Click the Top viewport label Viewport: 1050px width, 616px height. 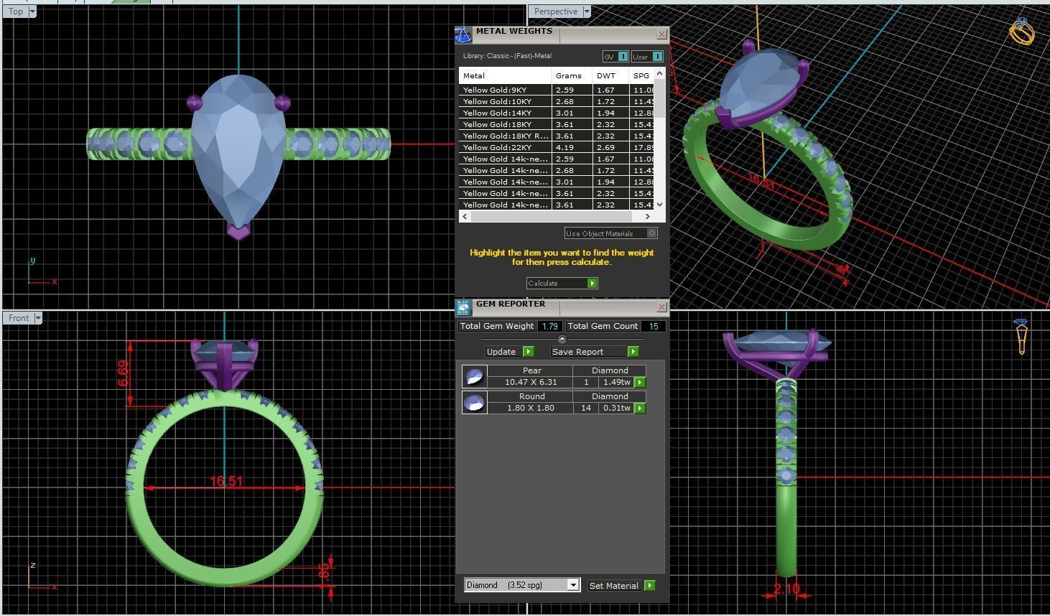(x=15, y=11)
